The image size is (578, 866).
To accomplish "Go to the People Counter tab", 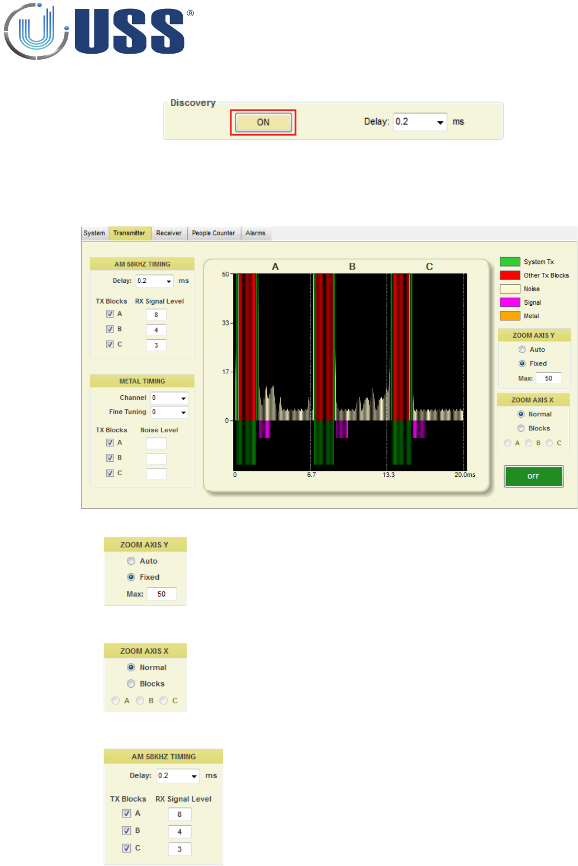I will coord(214,233).
